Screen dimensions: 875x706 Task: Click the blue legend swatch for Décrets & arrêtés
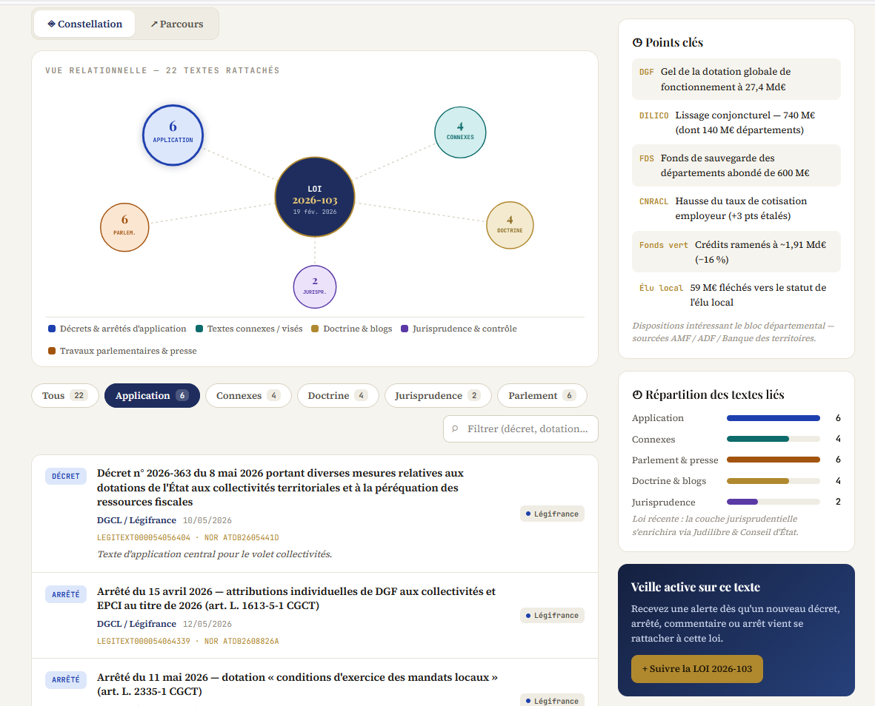(x=52, y=329)
